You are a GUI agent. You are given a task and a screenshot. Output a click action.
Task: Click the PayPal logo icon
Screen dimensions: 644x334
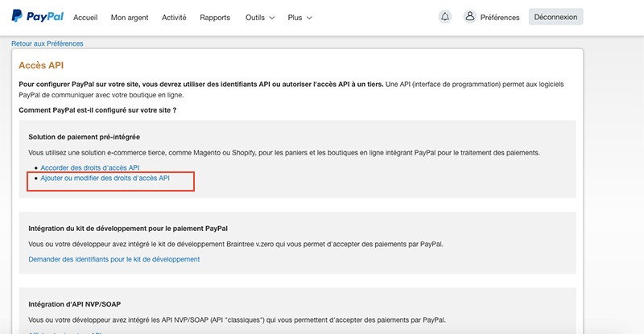(17, 16)
